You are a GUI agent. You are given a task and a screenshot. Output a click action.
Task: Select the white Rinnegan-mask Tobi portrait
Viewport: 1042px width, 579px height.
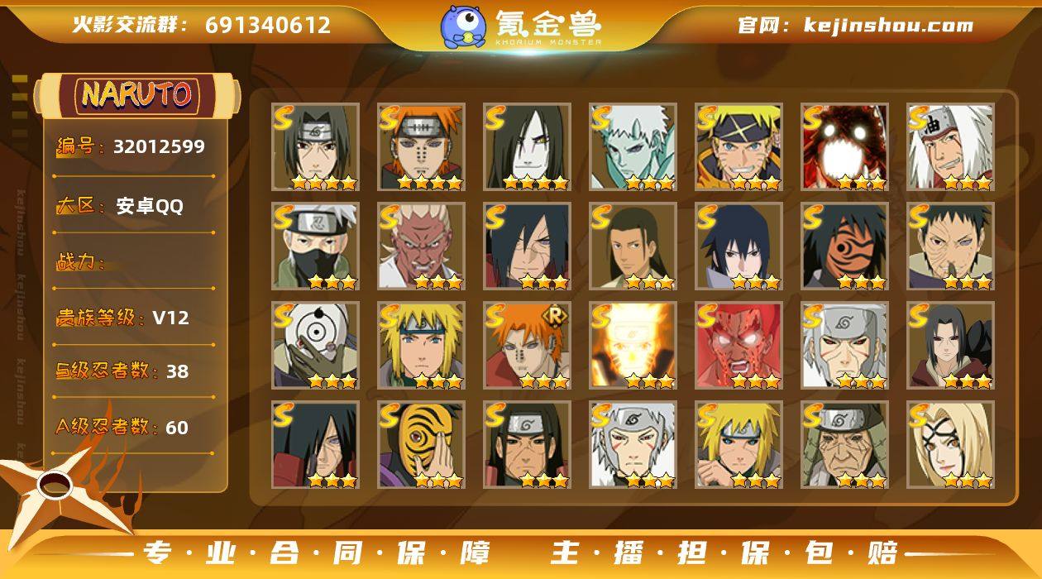[315, 345]
